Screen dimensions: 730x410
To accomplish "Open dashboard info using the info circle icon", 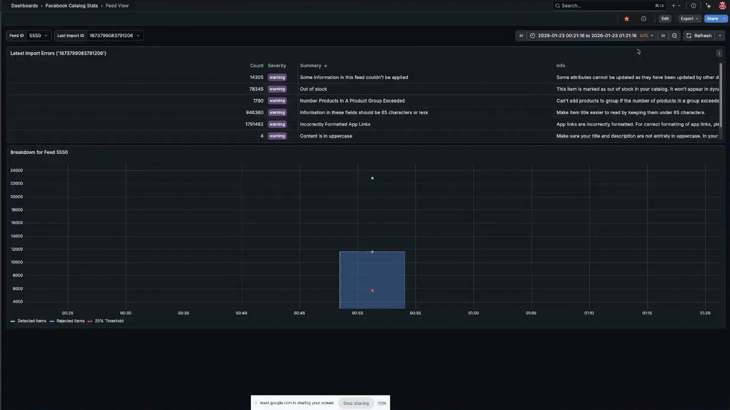I will [x=643, y=19].
